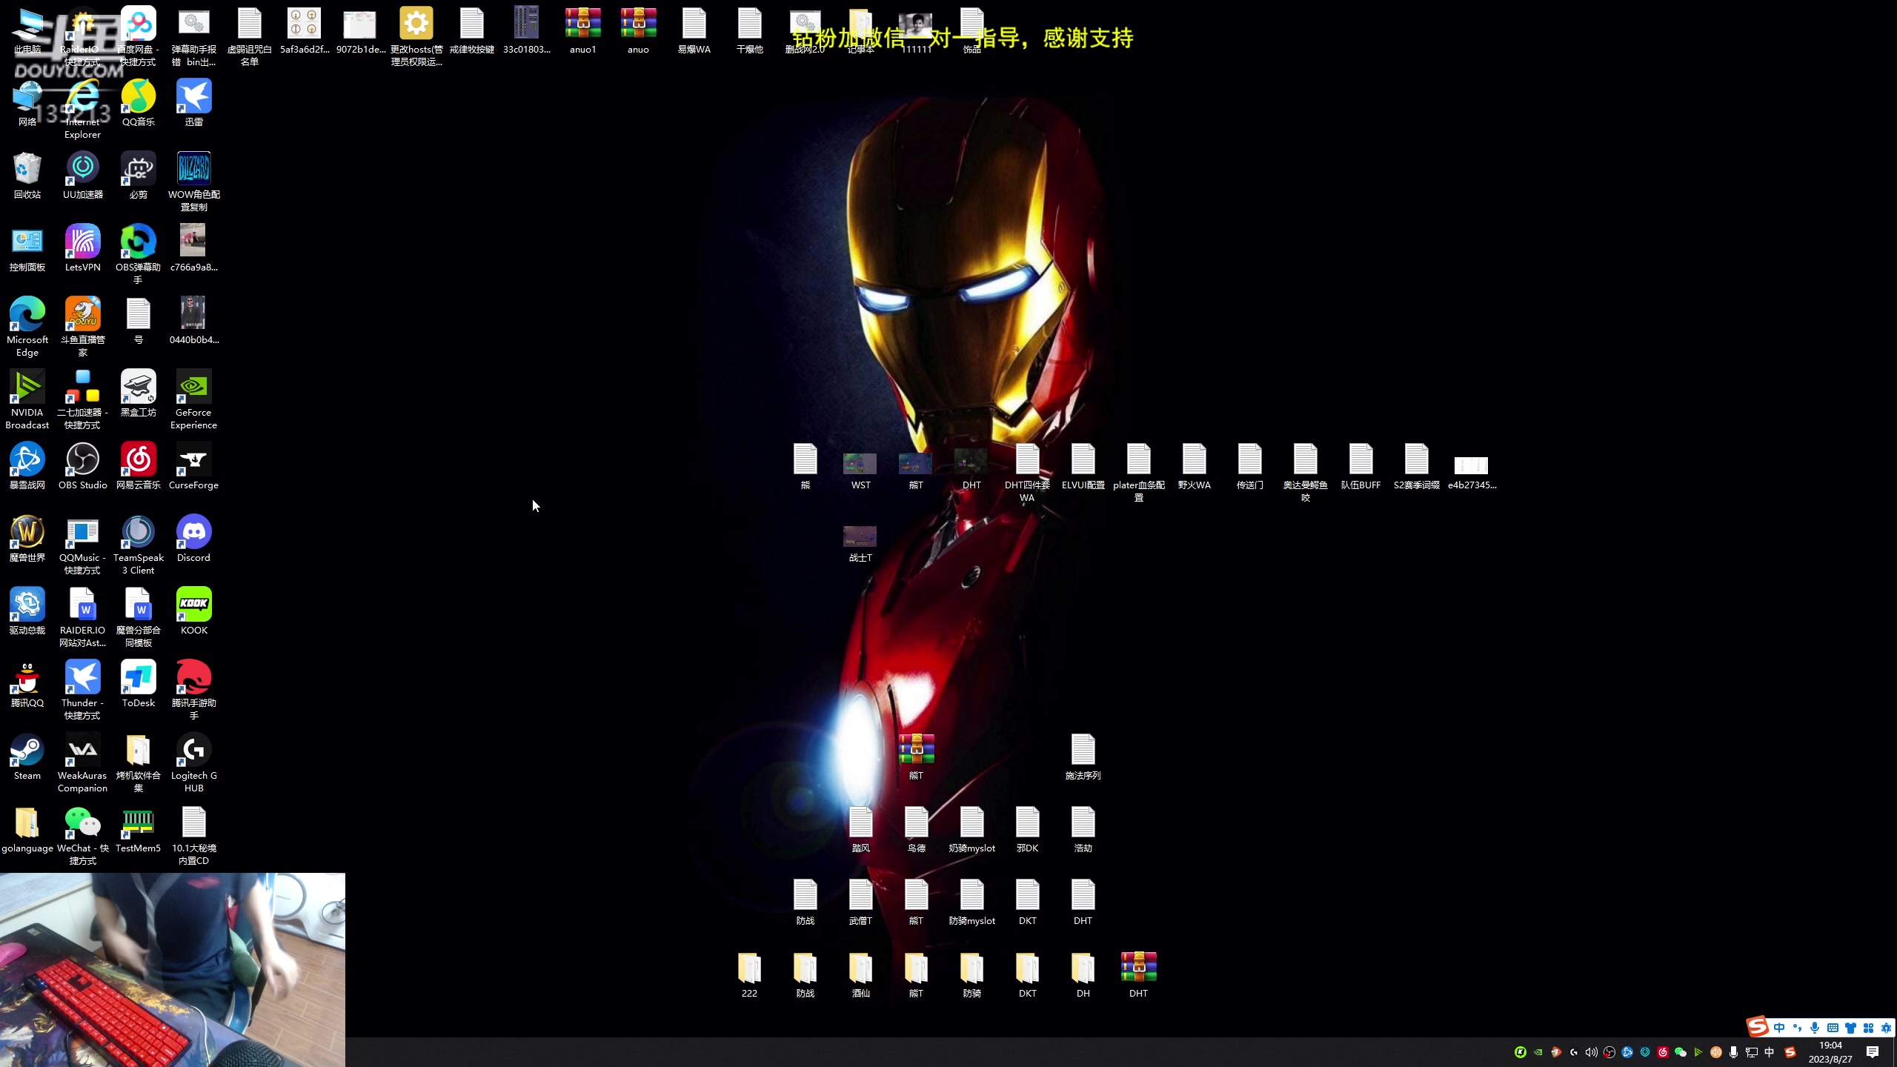This screenshot has height=1067, width=1897.
Task: Launch the KOOK app icon
Action: pos(193,612)
